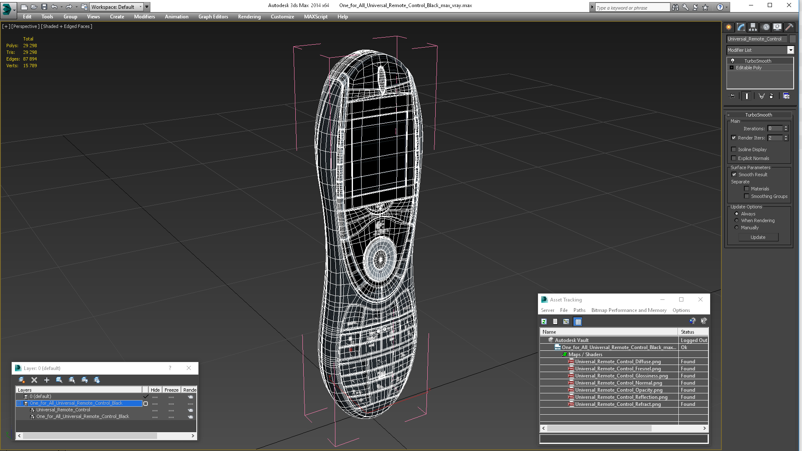Open the Modifier List dropdown
Viewport: 802px width, 451px height.
coord(790,50)
